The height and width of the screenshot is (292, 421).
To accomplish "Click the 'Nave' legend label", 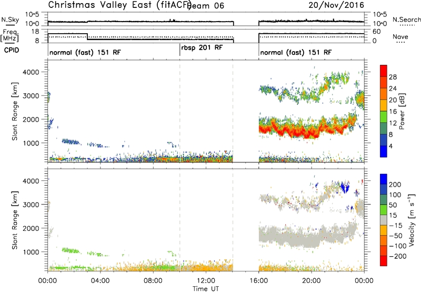I will [400, 37].
